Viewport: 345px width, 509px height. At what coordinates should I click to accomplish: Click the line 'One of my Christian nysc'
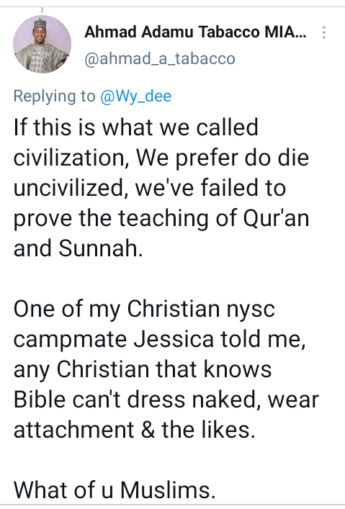click(x=144, y=309)
